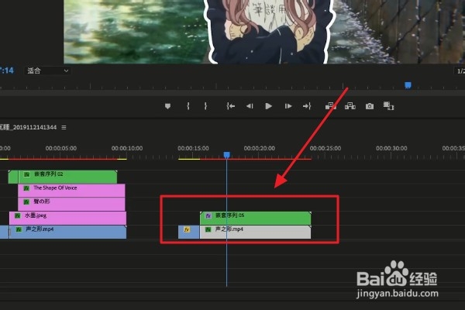Select the sequence tab 2019112141344
Screen dimensions: 465x310
28,127
